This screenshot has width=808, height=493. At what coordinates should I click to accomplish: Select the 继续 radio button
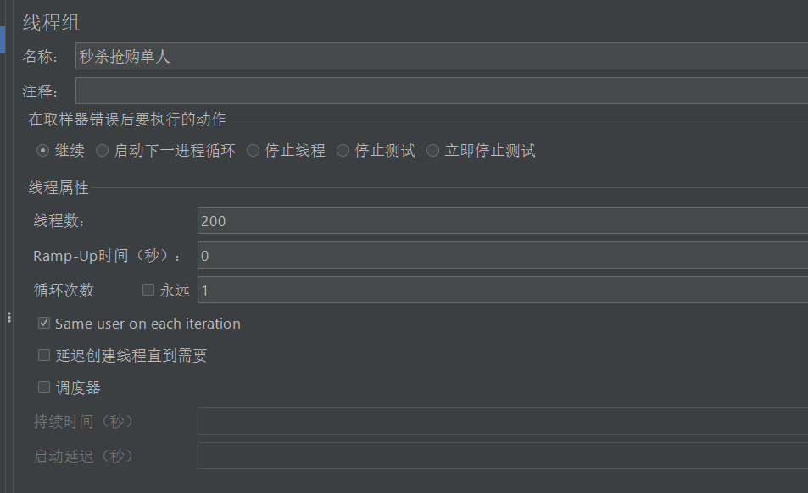(42, 150)
